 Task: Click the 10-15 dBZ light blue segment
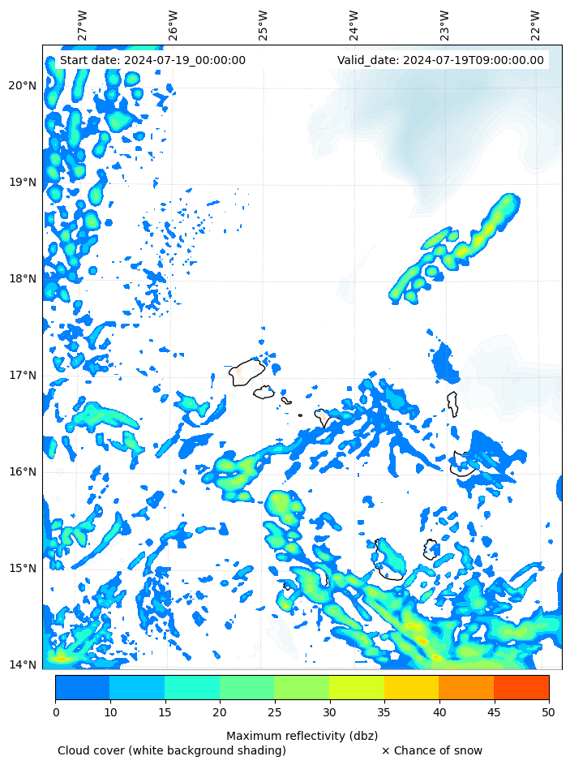click(137, 687)
